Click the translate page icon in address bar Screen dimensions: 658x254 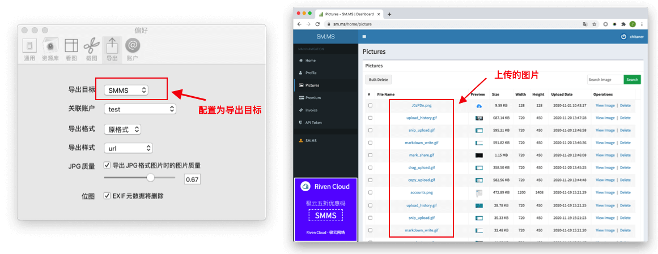(585, 24)
